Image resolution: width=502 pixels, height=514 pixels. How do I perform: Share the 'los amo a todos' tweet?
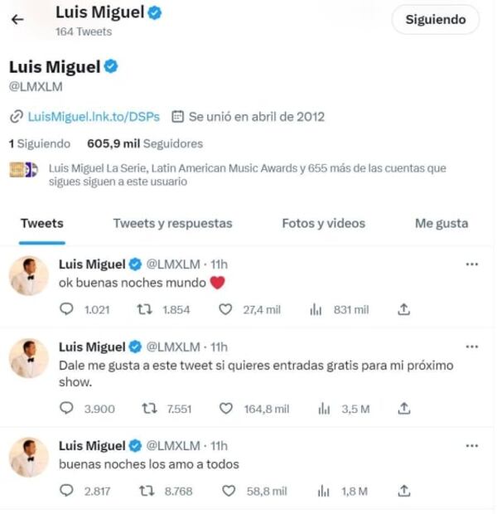404,492
